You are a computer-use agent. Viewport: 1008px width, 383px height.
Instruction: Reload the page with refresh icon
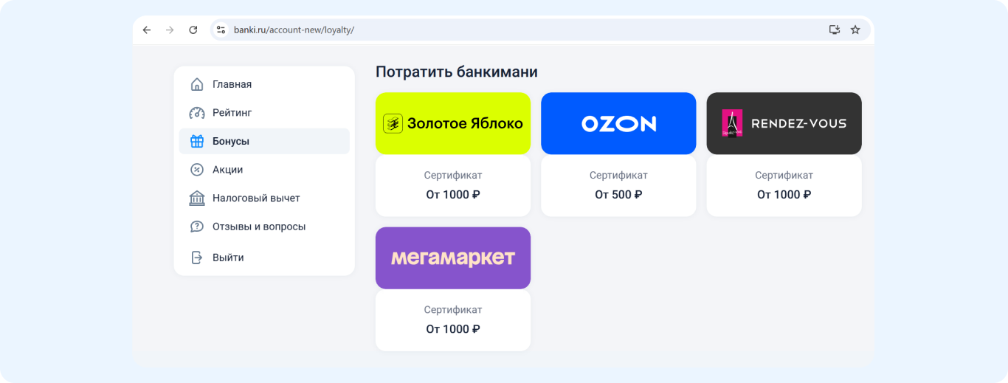193,30
